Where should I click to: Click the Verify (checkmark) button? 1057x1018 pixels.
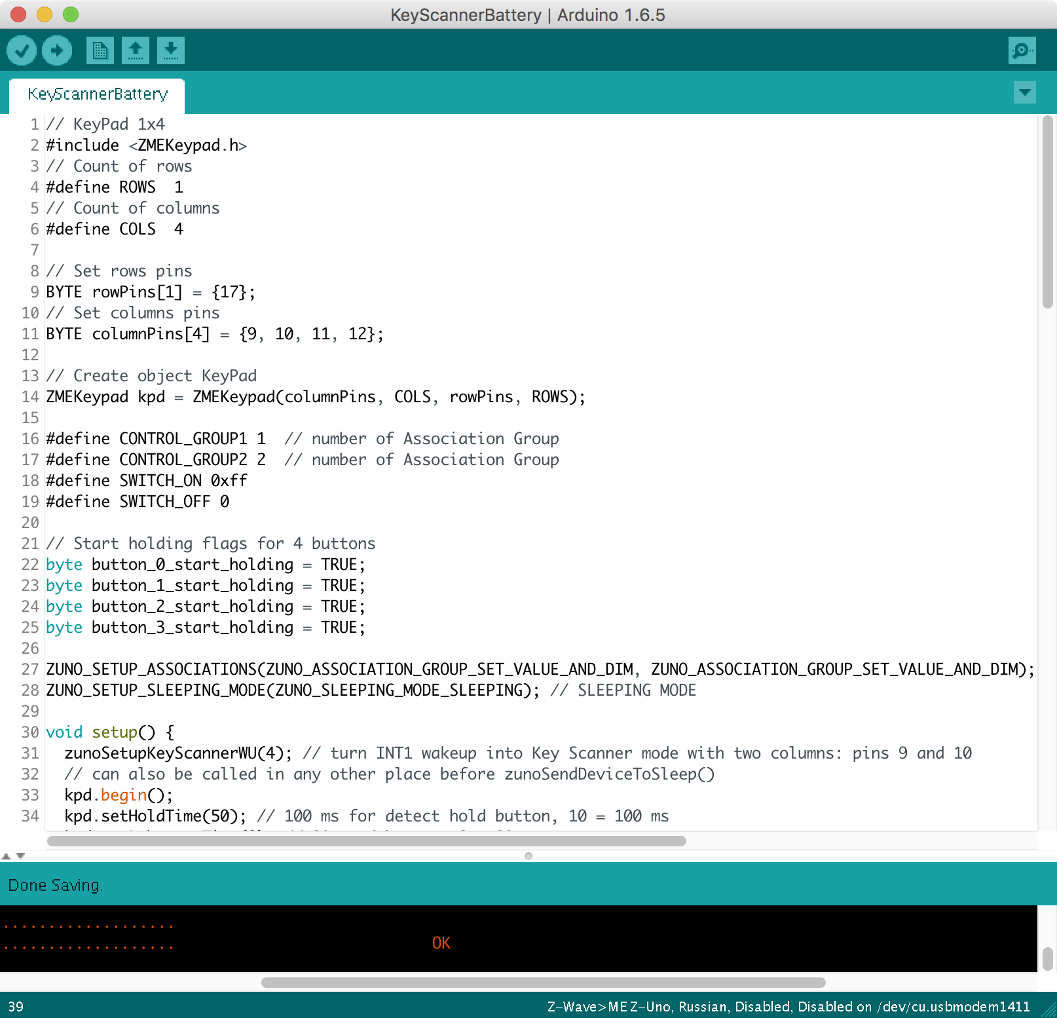22,50
